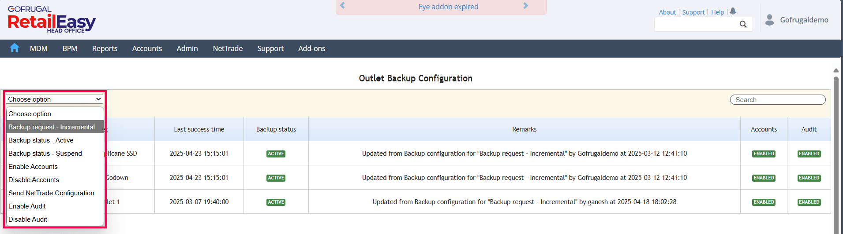Click the vertical scrollbar up arrow
843x234 pixels.
pos(836,70)
